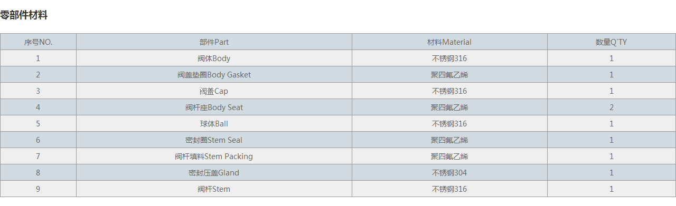The height and width of the screenshot is (206, 676).
Task: Click the 材料Material column header
Action: tap(449, 42)
